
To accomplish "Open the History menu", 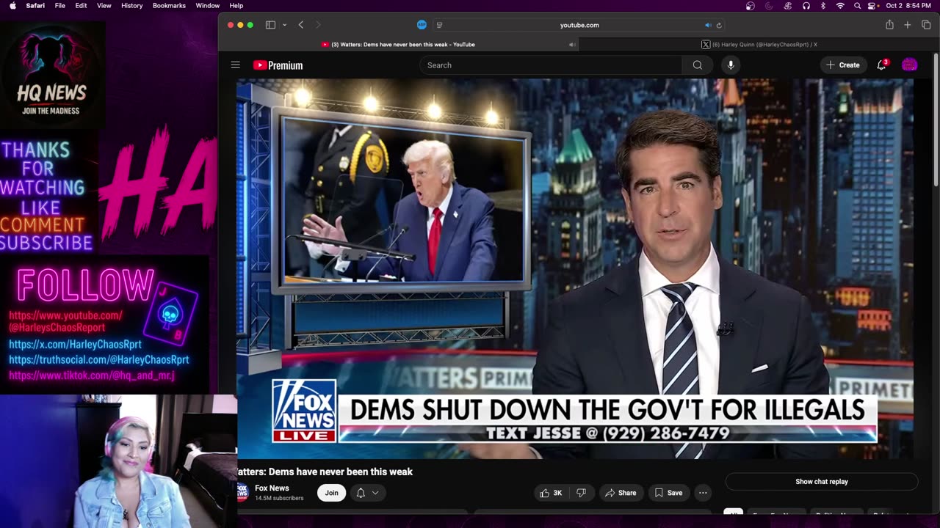I will (x=132, y=6).
